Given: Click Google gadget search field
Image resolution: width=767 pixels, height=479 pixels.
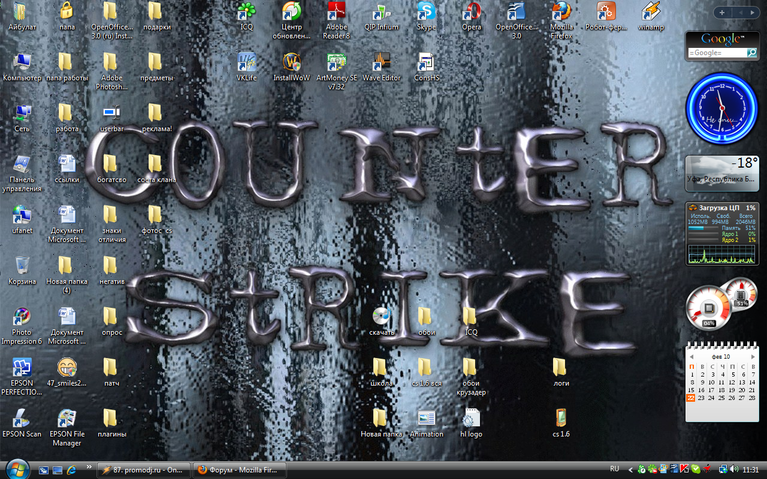Looking at the screenshot, I should pos(717,53).
